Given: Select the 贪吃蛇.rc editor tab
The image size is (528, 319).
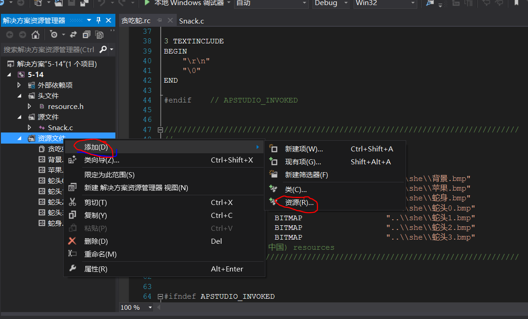Looking at the screenshot, I should coord(136,21).
